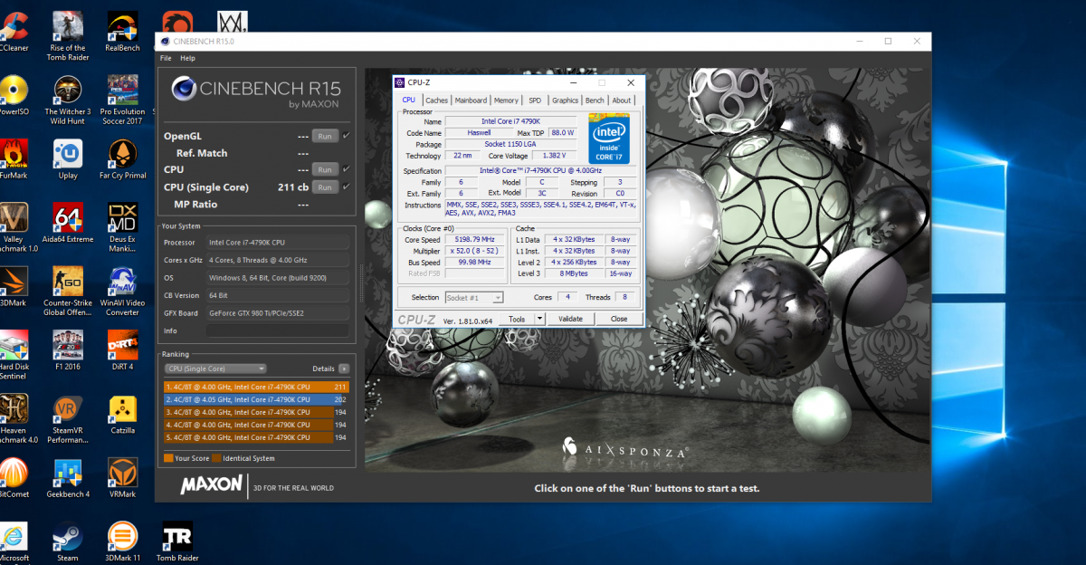Select the PowerISO desktop icon
1086x565 pixels.
coord(14,95)
